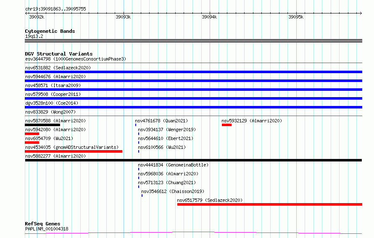
Task: Click the long black nsv5882277 bar
Action: [193, 160]
